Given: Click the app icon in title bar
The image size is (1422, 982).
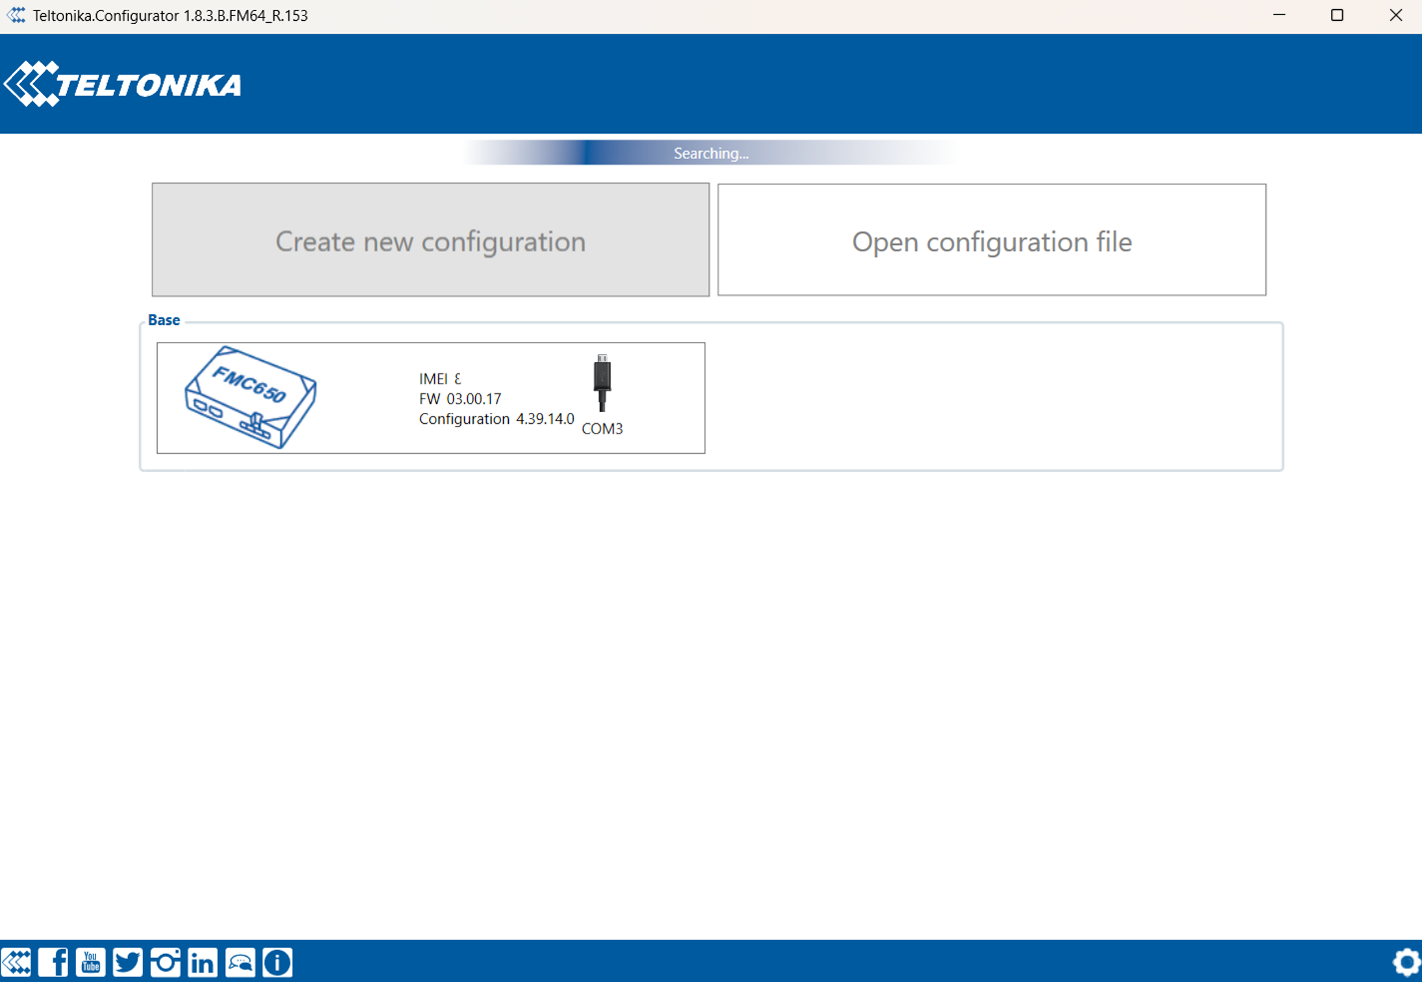Looking at the screenshot, I should [16, 15].
